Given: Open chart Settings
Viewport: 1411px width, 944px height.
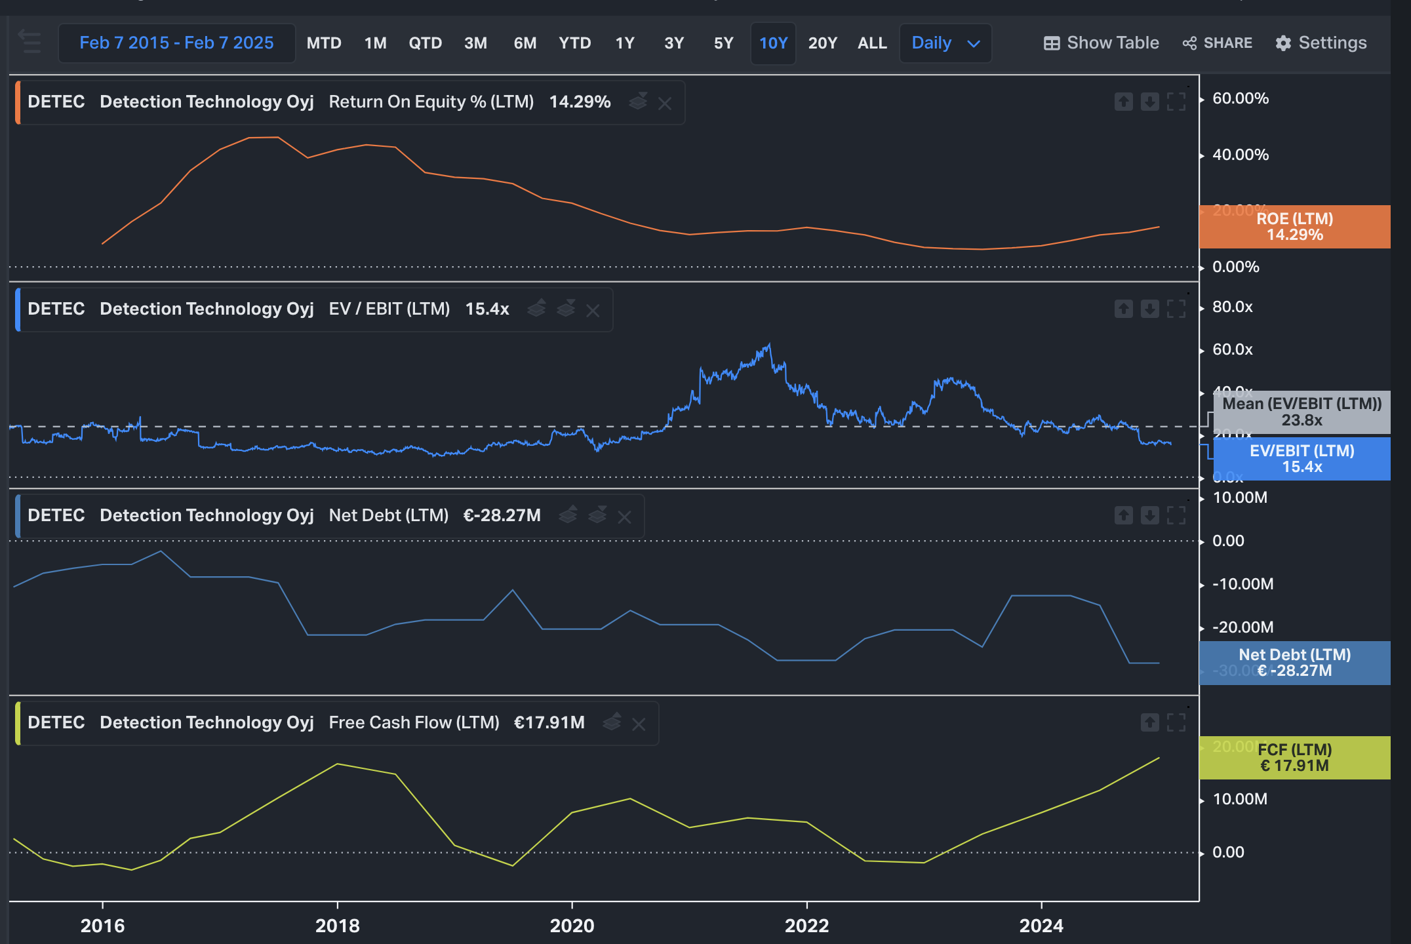Looking at the screenshot, I should [1321, 43].
